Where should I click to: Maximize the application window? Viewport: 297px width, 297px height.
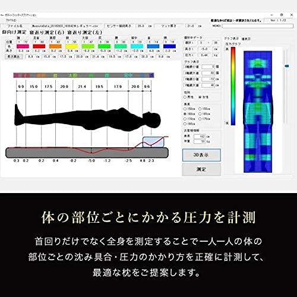(282, 15)
